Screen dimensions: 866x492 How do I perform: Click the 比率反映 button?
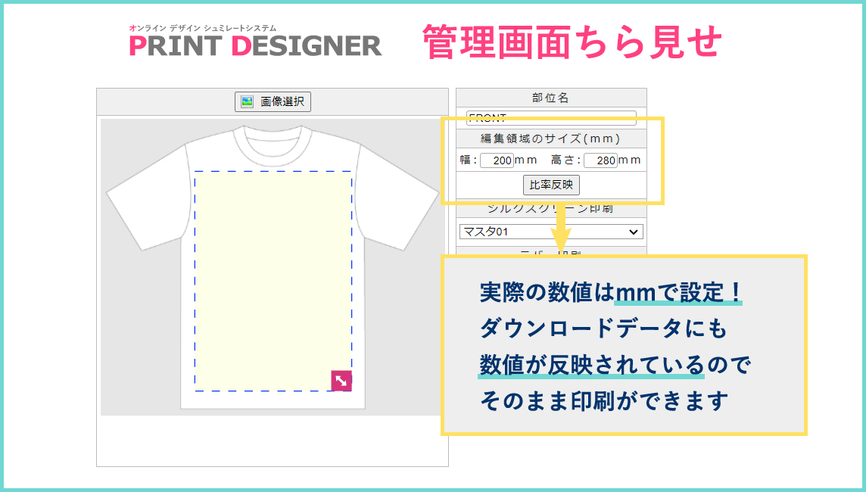click(x=551, y=185)
